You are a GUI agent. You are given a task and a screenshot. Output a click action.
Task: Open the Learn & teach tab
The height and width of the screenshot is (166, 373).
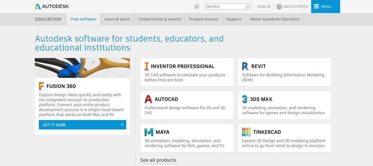click(117, 19)
